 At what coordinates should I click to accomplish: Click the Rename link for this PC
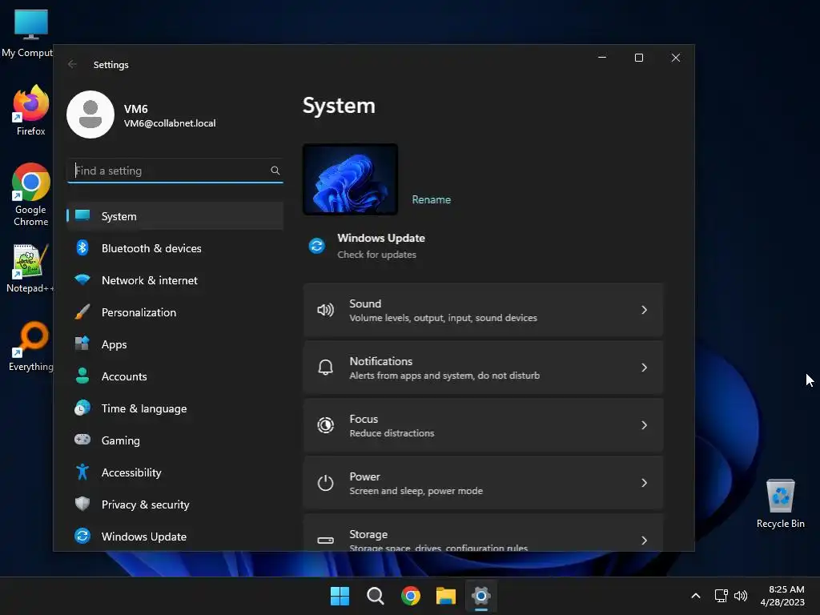(431, 199)
